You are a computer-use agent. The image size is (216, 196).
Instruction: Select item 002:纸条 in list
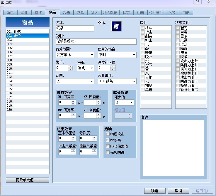click(28, 36)
